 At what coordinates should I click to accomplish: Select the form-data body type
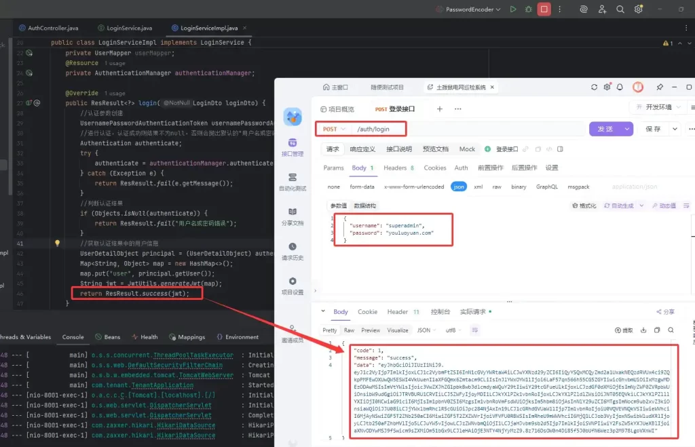(362, 187)
